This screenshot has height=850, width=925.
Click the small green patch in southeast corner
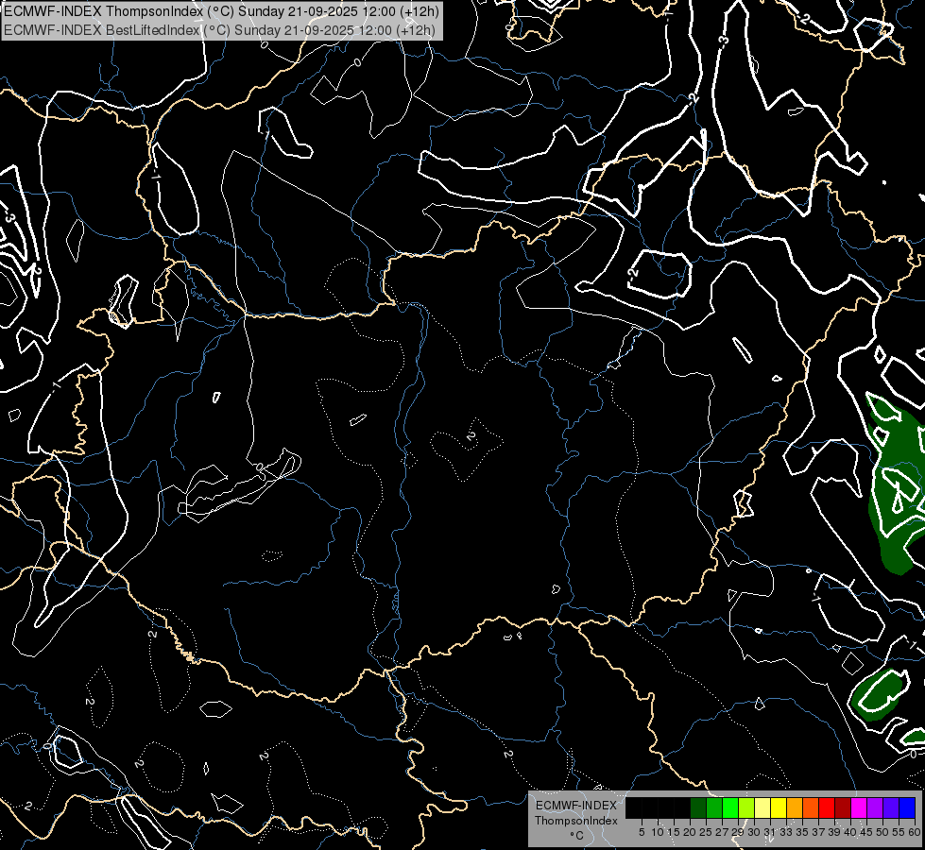pyautogui.click(x=879, y=694)
